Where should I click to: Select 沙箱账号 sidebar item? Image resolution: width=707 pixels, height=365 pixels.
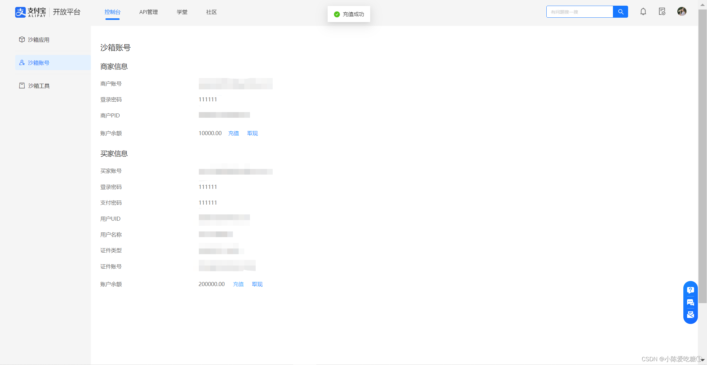click(x=39, y=63)
